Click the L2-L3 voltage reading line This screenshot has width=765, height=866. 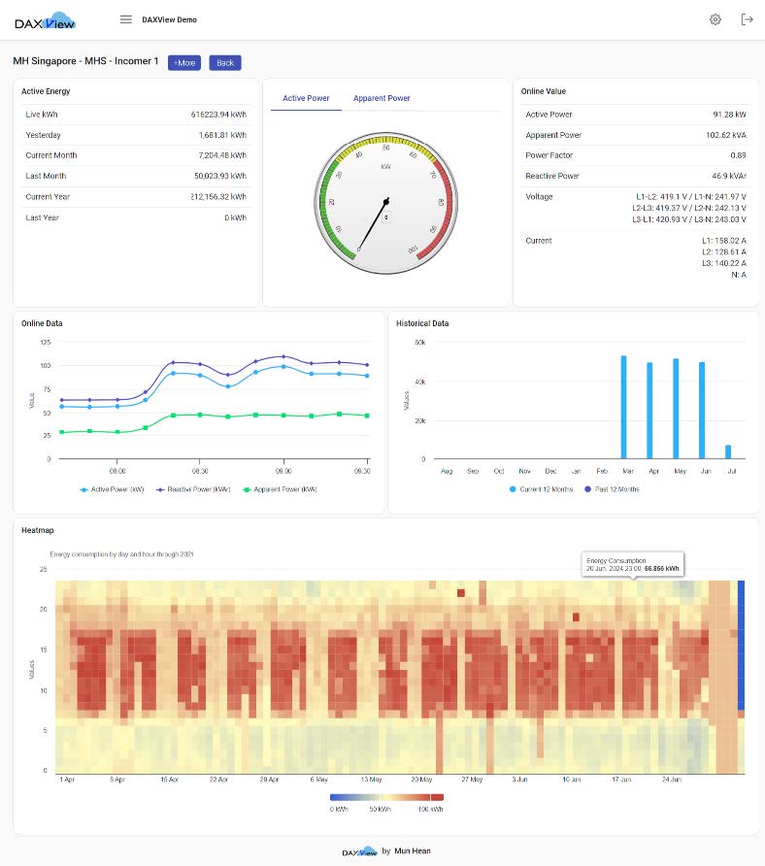689,208
